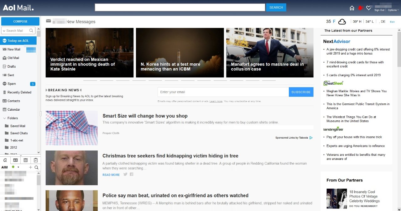
Task: Open 'Police say man beat' headline
Action: click(x=175, y=196)
